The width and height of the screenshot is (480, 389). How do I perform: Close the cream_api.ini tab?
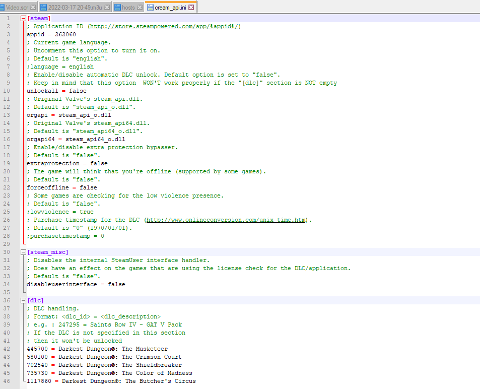192,8
